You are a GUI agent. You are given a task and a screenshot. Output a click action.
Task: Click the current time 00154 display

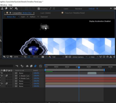[x=36, y=57]
